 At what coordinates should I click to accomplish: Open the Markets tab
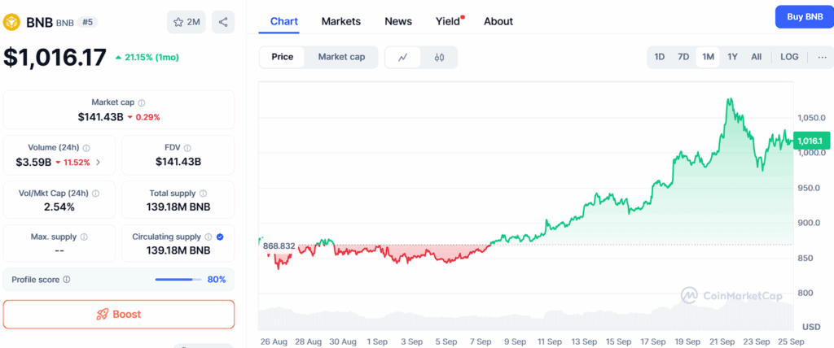[341, 21]
